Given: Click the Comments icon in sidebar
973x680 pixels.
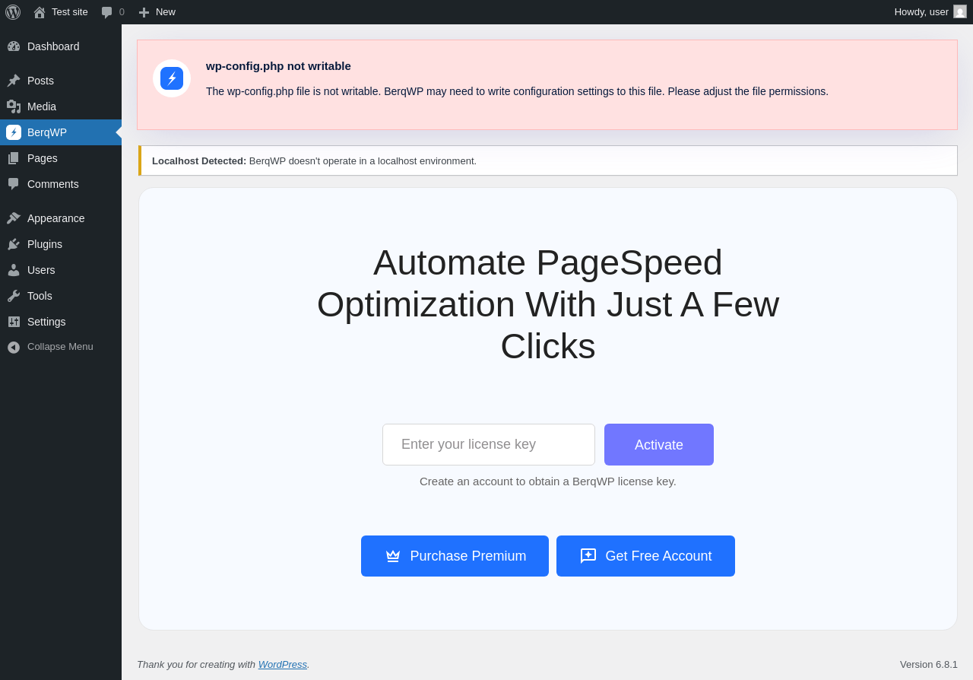Looking at the screenshot, I should pyautogui.click(x=14, y=184).
